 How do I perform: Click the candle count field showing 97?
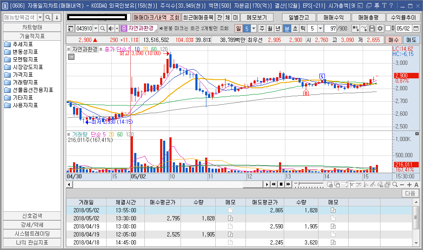[331, 28]
